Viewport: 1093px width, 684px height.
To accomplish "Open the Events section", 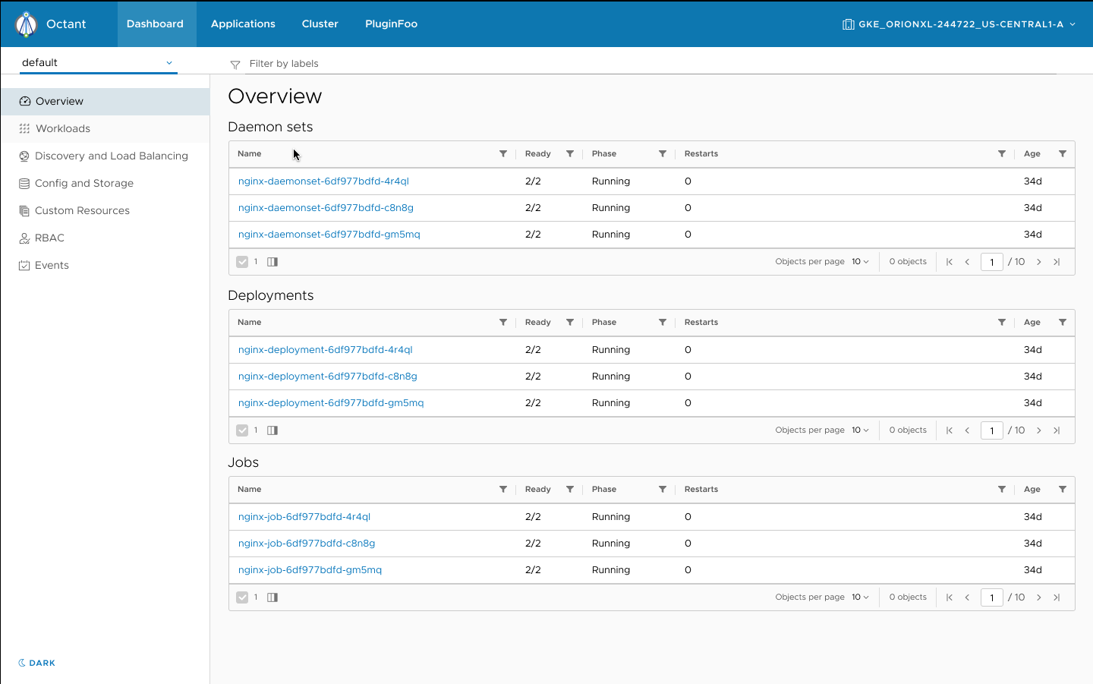I will pyautogui.click(x=49, y=265).
